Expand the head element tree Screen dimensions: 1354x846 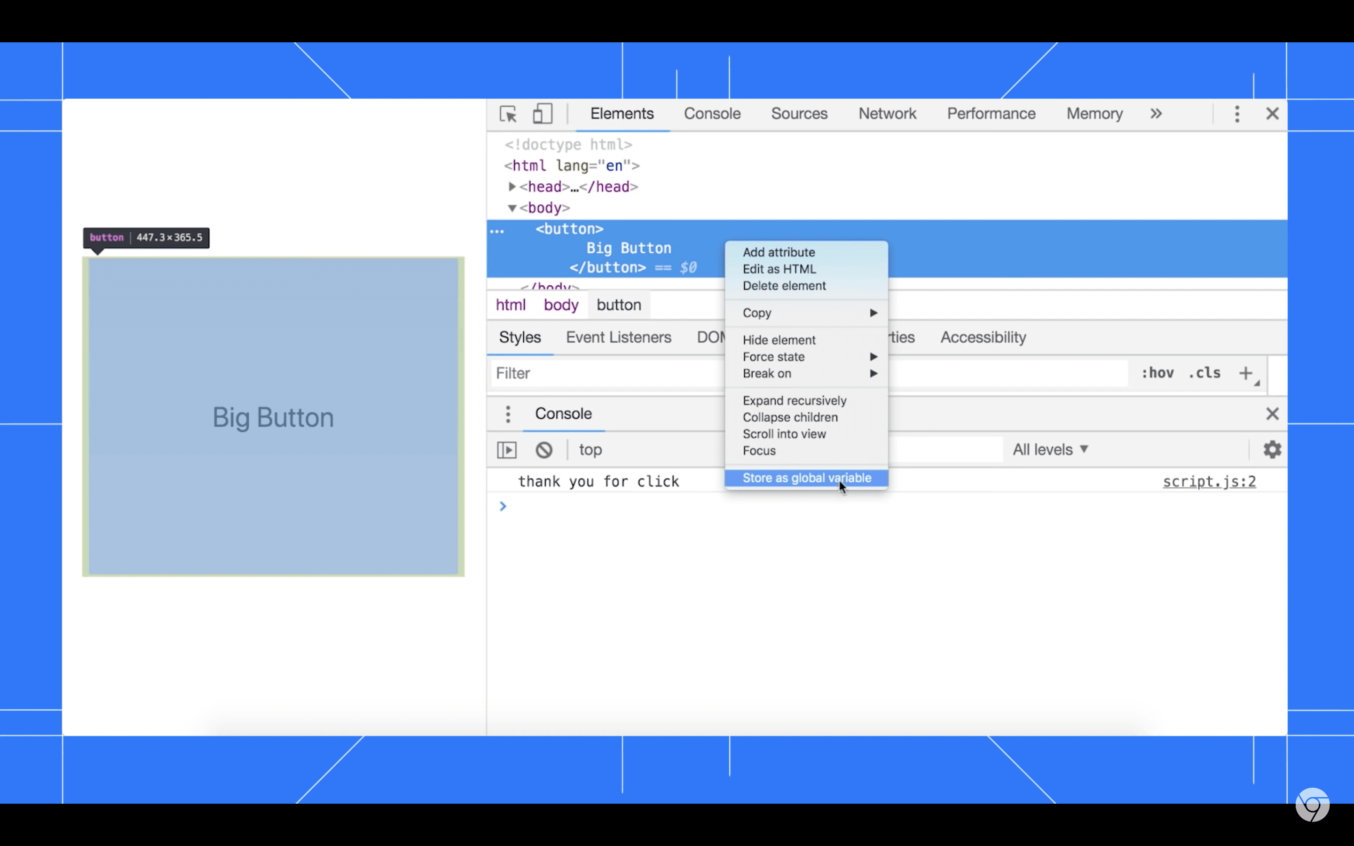tap(510, 187)
